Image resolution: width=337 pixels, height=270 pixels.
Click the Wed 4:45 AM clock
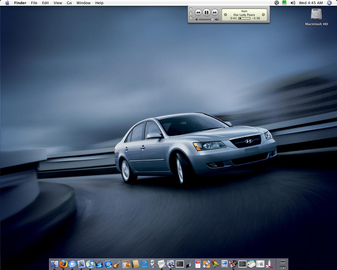click(311, 3)
